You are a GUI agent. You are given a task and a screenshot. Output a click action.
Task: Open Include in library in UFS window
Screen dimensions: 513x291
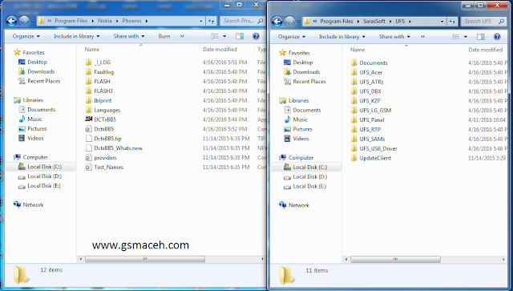[342, 37]
